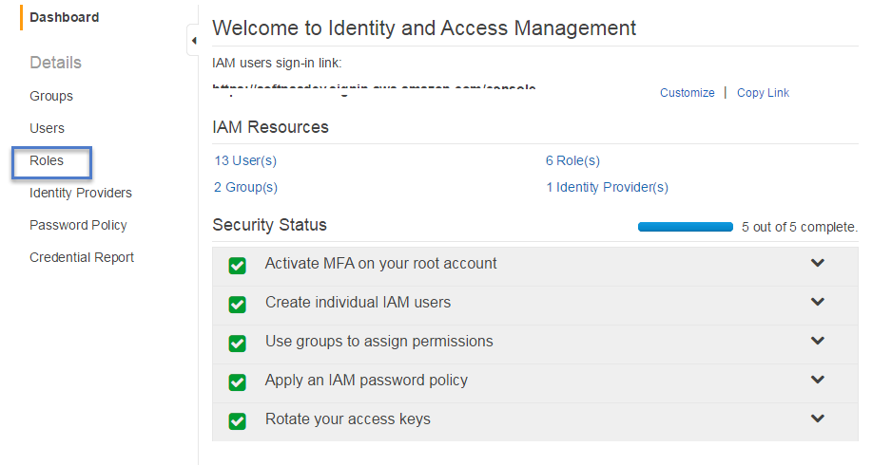Click the Rotate your access keys text
The height and width of the screenshot is (465, 872).
tap(348, 418)
